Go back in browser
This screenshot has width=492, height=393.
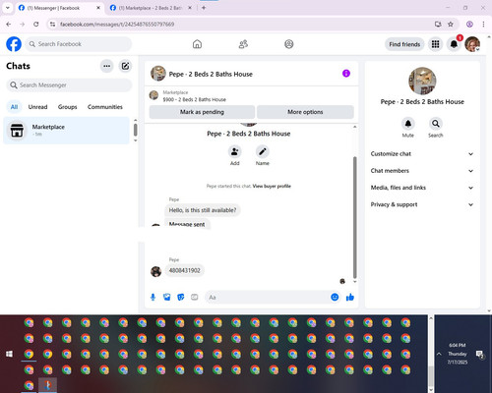tap(9, 25)
